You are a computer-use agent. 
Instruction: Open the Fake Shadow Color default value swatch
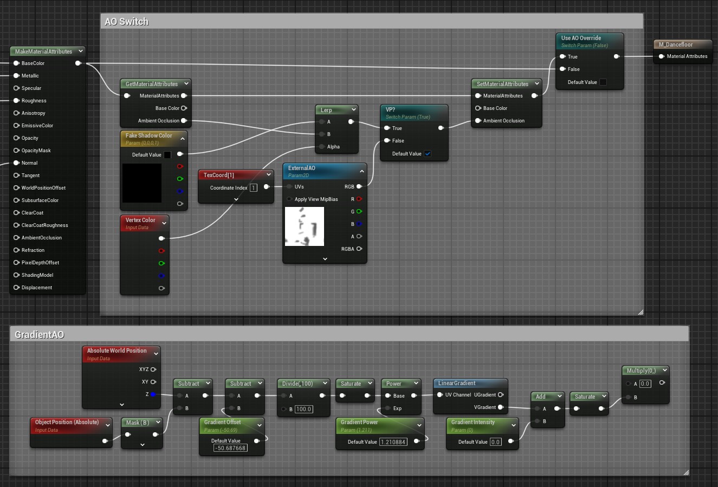click(167, 155)
